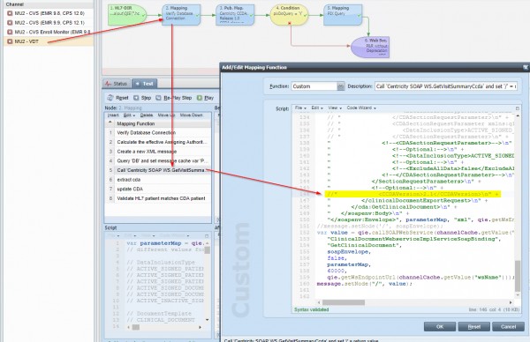
Task: Click Move Down in the mapping toolbar
Action: pyautogui.click(x=192, y=115)
